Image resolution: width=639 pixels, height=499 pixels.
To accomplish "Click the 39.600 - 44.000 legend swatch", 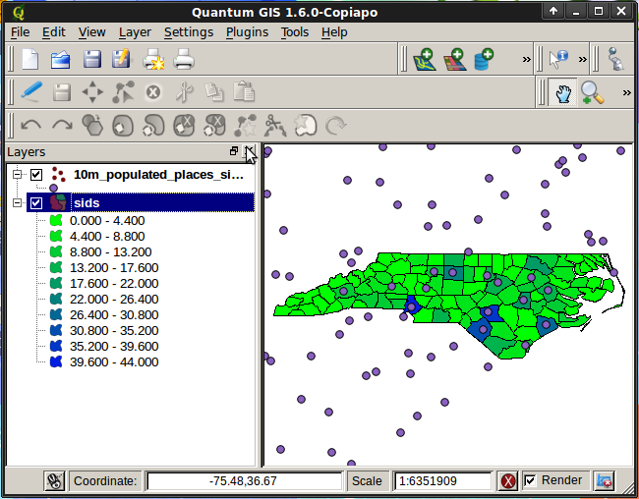I will point(56,361).
